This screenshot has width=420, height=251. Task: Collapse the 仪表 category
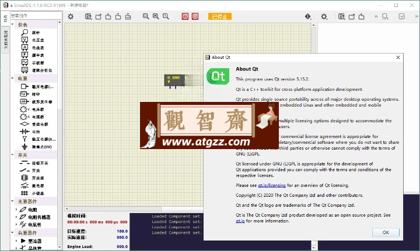pyautogui.click(x=13, y=24)
